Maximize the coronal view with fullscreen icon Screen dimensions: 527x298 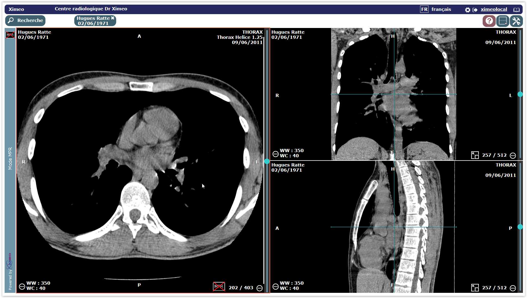(x=475, y=155)
